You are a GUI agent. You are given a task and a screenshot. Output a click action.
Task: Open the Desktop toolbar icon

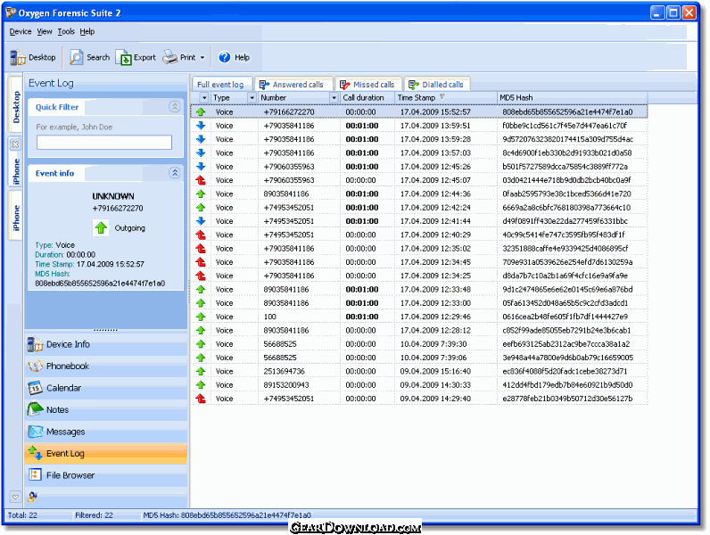pos(18,57)
